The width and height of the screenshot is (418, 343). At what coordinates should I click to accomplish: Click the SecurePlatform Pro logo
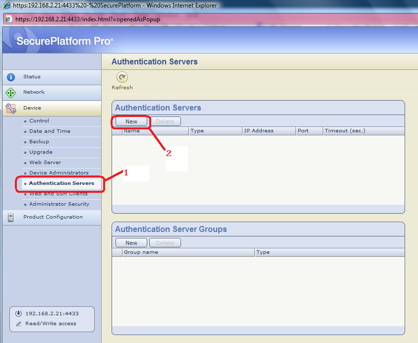pos(65,41)
